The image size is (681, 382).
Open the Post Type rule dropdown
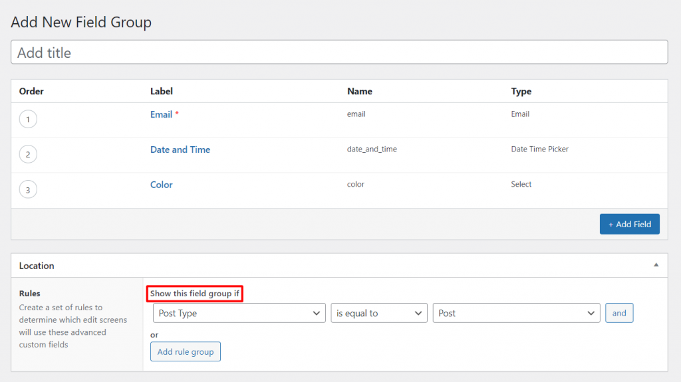(x=239, y=313)
